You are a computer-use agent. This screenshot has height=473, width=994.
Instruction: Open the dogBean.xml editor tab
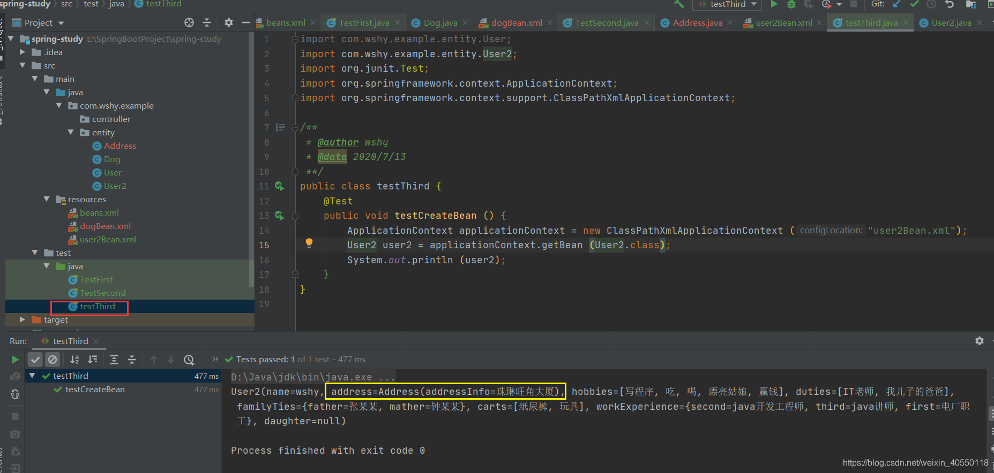click(517, 22)
